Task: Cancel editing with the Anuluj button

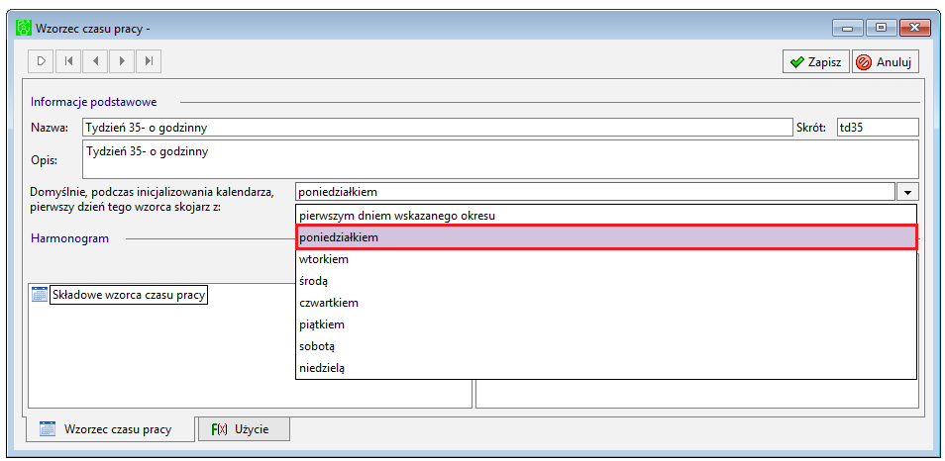Action: (x=886, y=61)
